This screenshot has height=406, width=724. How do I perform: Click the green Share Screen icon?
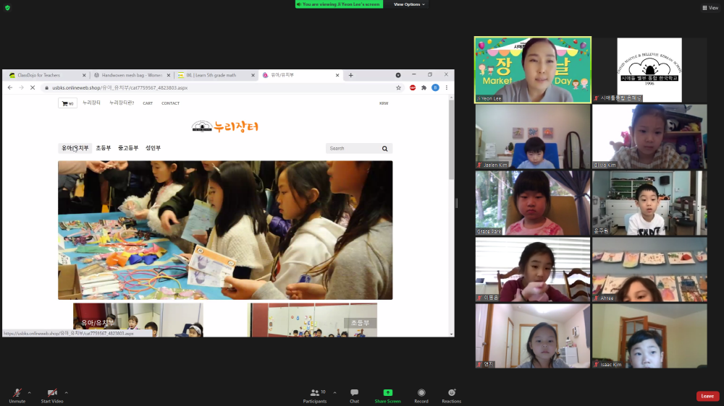387,393
